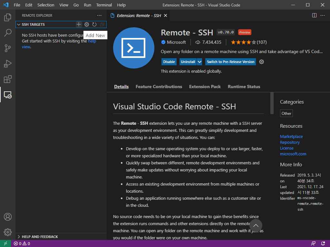
Task: Switch to the Details tab
Action: (x=121, y=87)
